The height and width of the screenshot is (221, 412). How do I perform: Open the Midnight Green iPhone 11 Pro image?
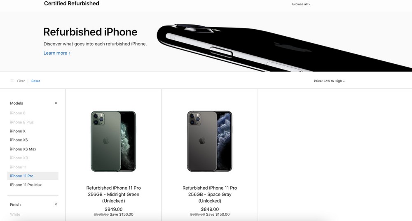coord(114,141)
